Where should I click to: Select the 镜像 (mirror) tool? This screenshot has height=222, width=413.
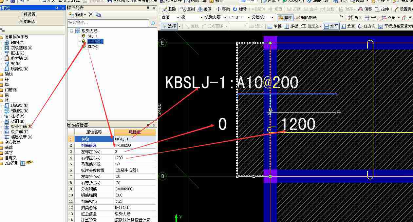pyautogui.click(x=205, y=9)
